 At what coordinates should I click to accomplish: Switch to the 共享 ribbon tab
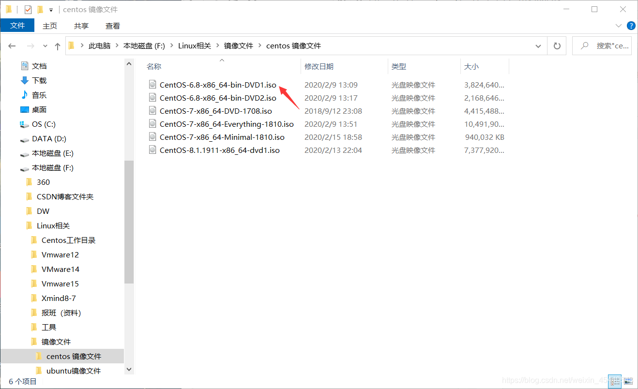[x=81, y=26]
